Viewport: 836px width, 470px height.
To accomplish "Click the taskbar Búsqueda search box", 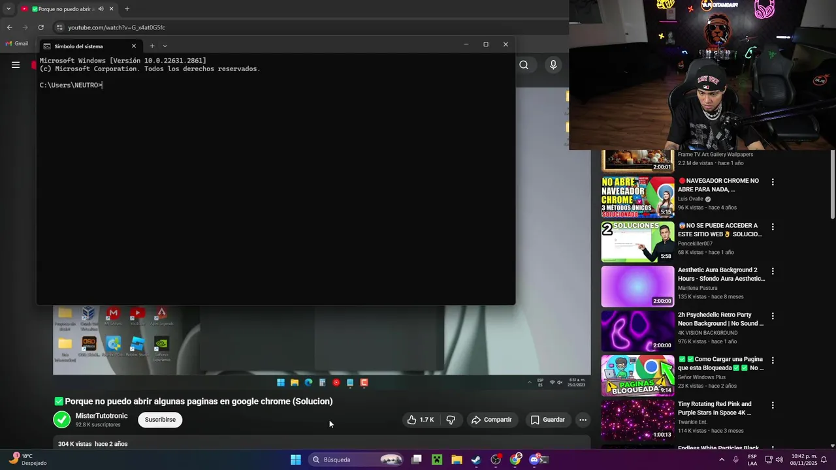I will pyautogui.click(x=356, y=460).
